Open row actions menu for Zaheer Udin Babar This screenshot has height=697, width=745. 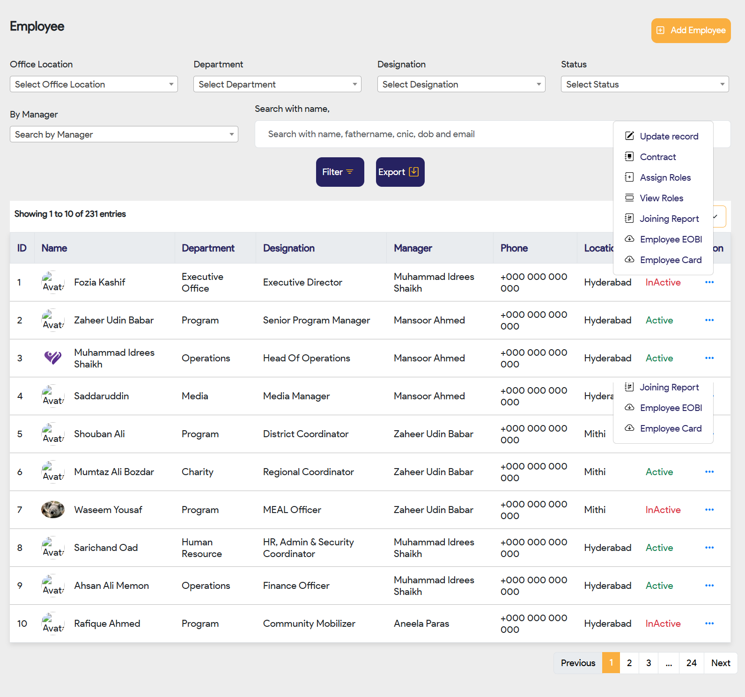tap(709, 320)
